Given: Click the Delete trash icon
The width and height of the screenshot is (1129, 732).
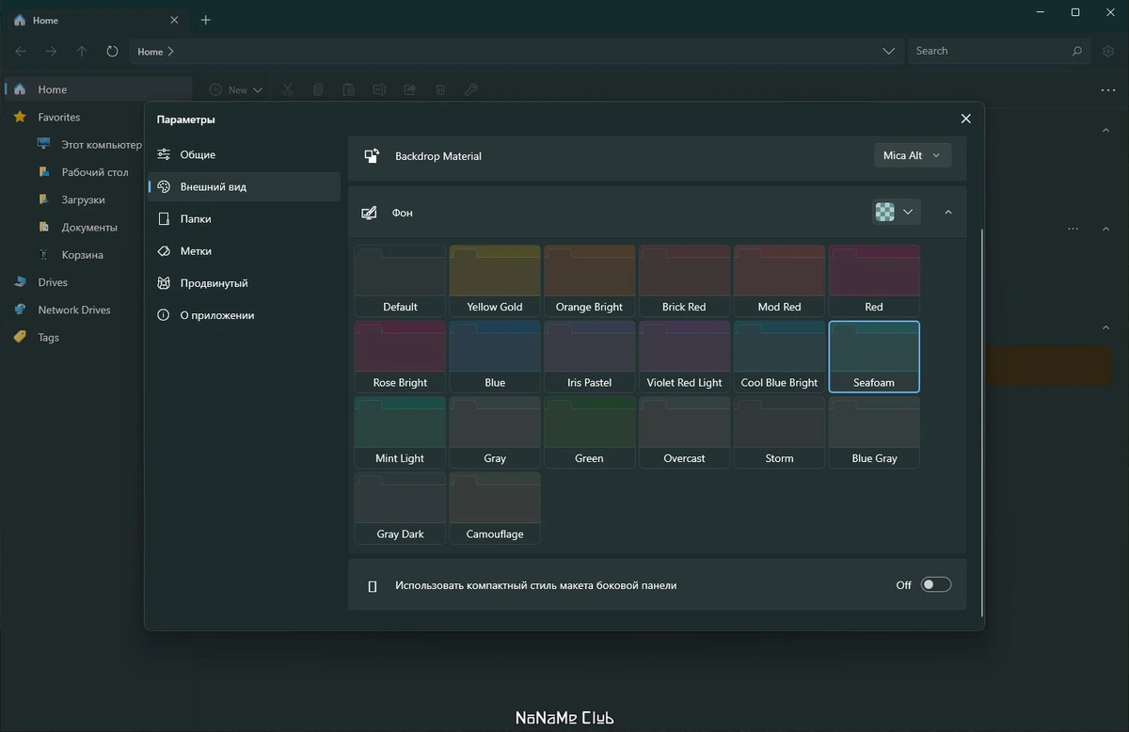Looking at the screenshot, I should tap(440, 89).
